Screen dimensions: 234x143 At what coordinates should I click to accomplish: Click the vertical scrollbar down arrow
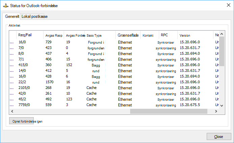point(222,106)
